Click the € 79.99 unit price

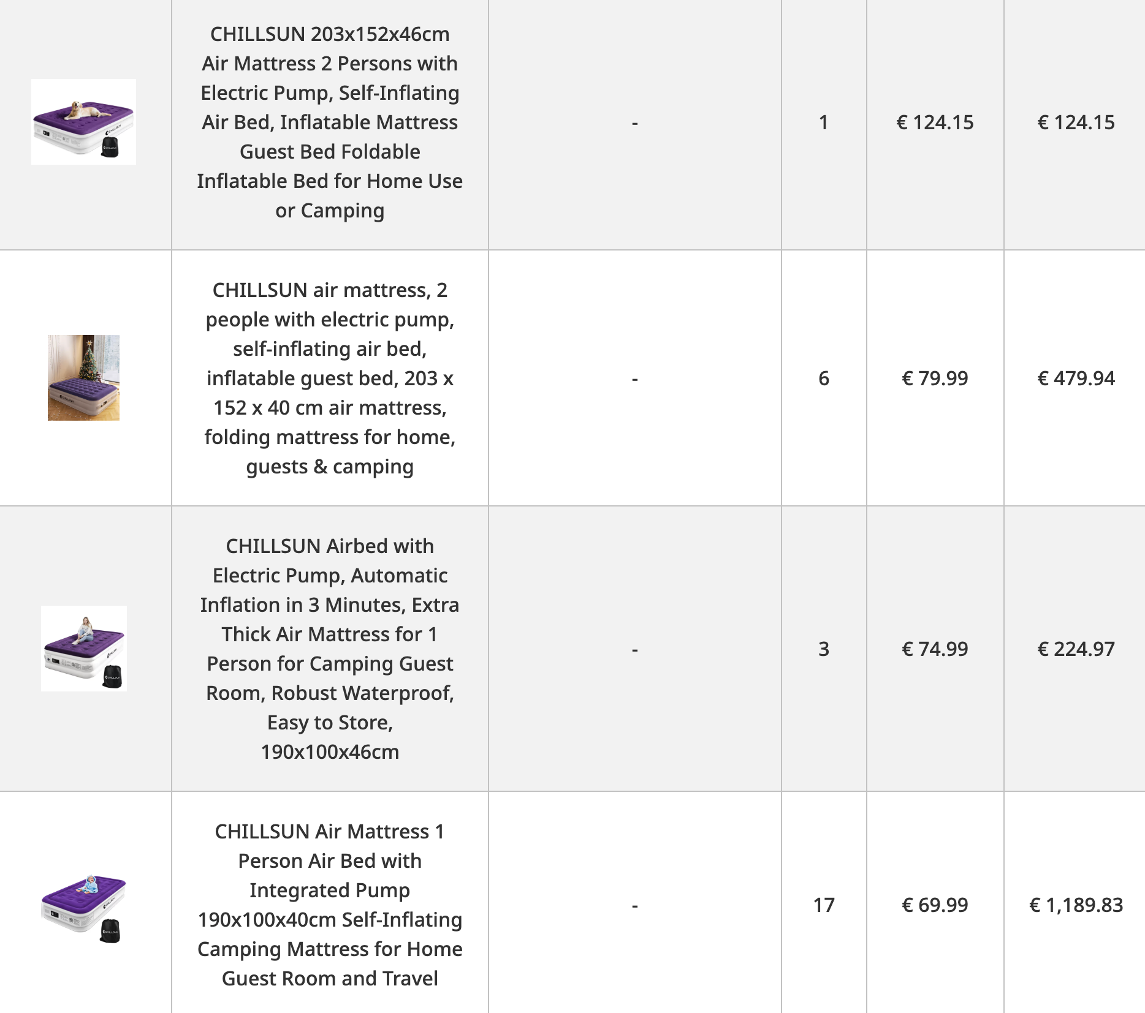935,378
